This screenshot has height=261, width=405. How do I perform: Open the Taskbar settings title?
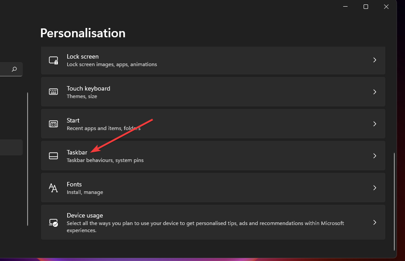pyautogui.click(x=77, y=152)
